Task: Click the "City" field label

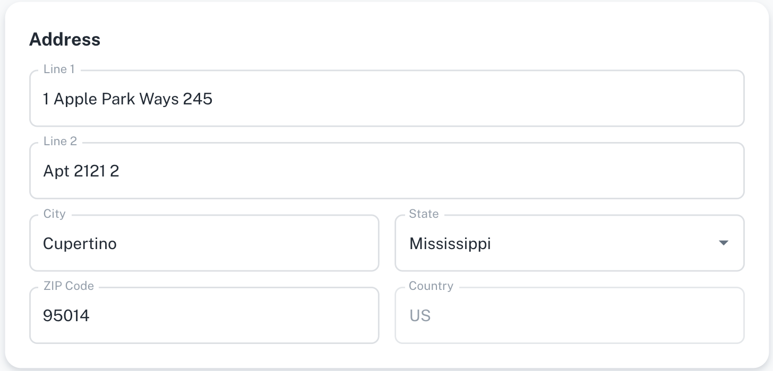Action: point(55,214)
